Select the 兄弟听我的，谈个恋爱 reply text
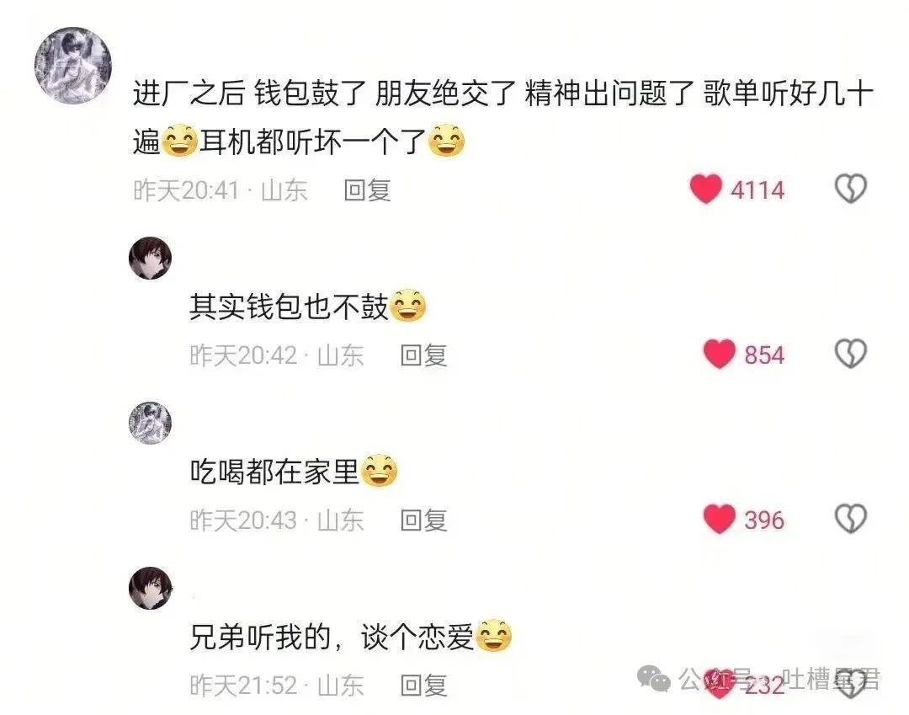This screenshot has width=909, height=715. pyautogui.click(x=351, y=637)
